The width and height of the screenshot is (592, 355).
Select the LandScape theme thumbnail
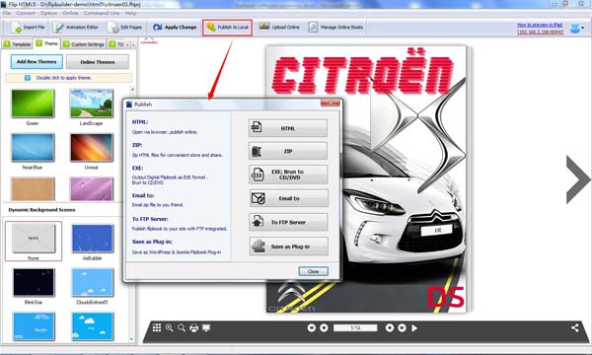92,104
